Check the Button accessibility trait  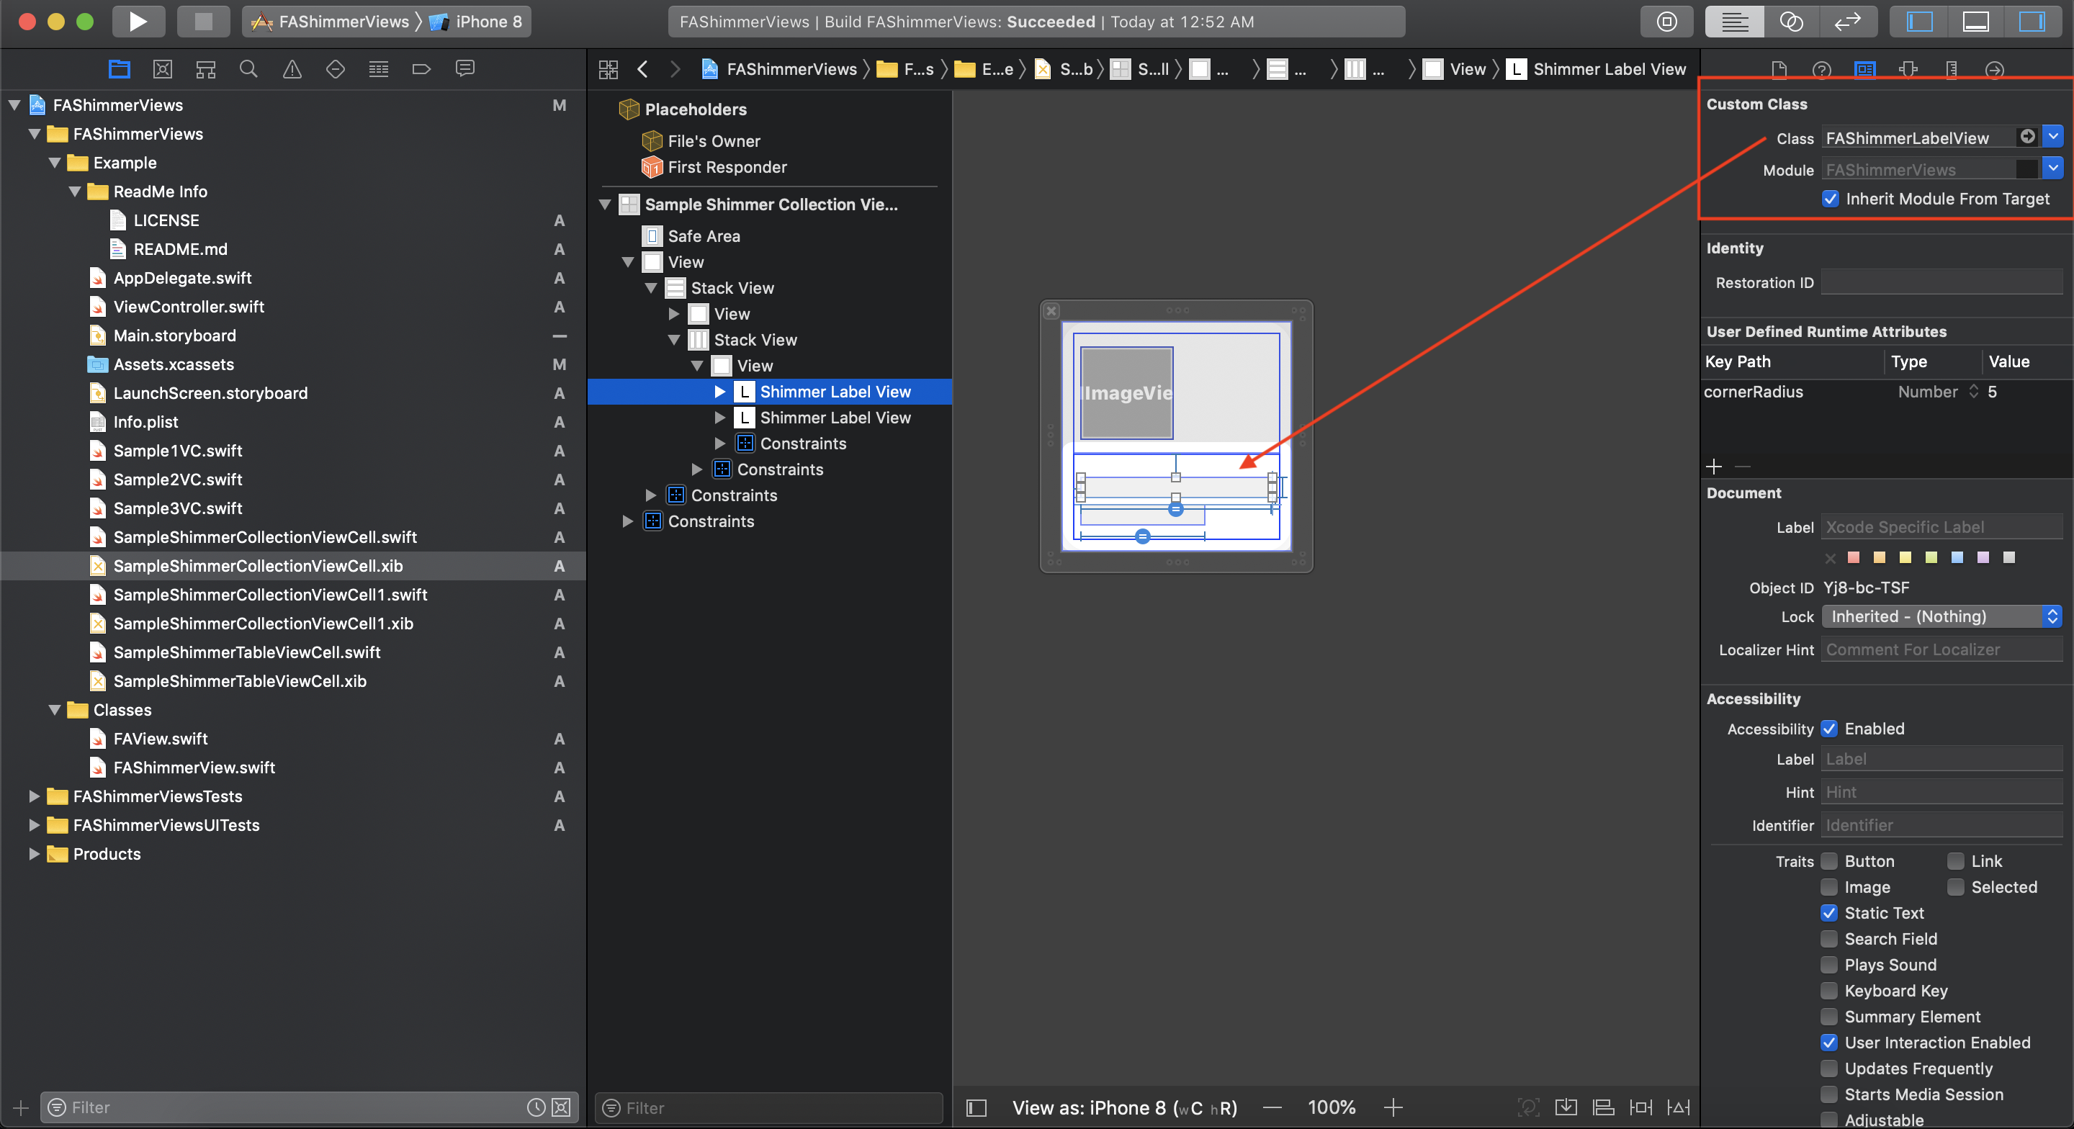(x=1829, y=862)
